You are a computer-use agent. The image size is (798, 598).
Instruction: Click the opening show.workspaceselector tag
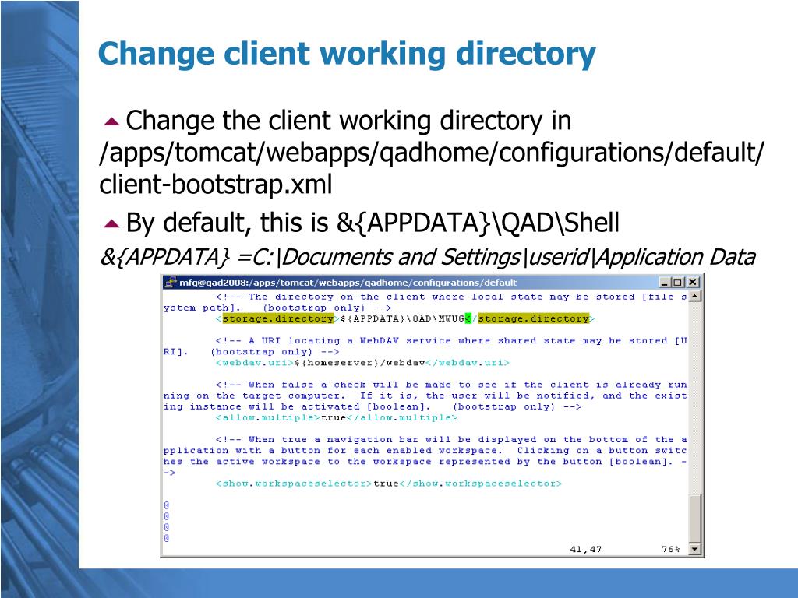click(x=294, y=484)
